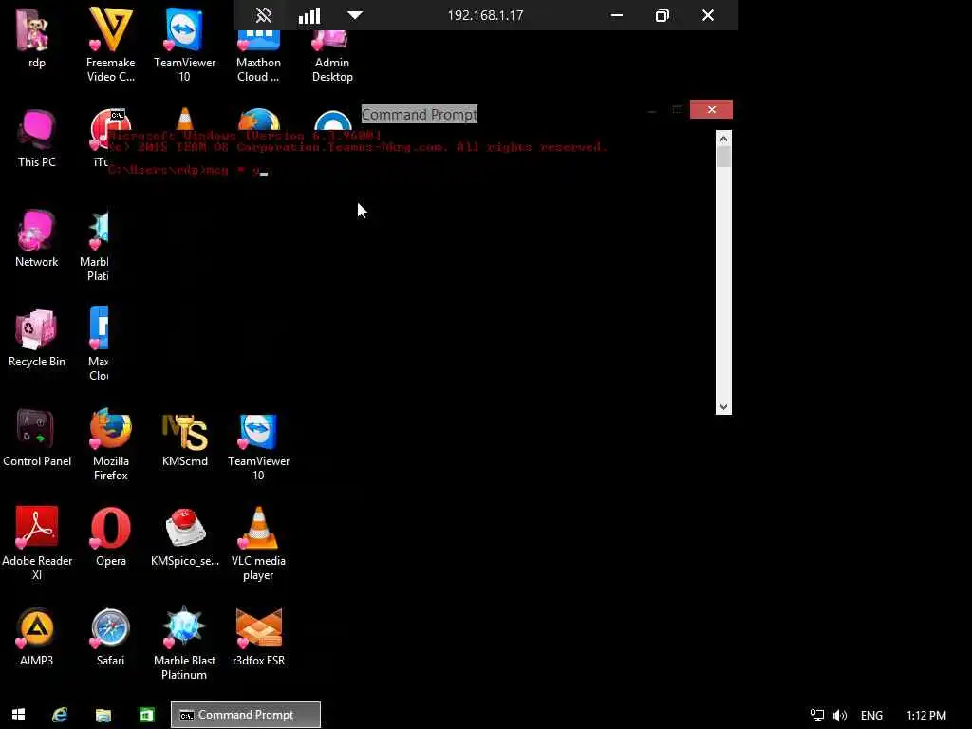Open the Windows Start button
972x729 pixels.
tap(19, 715)
